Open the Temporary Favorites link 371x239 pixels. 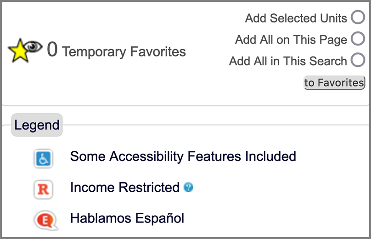[x=124, y=51]
